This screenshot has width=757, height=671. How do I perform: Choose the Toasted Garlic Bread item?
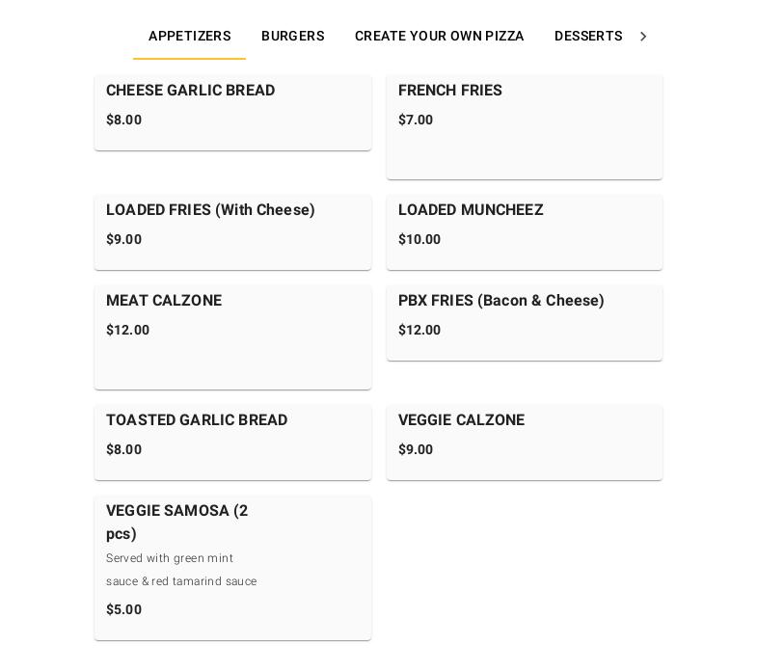pyautogui.click(x=197, y=420)
